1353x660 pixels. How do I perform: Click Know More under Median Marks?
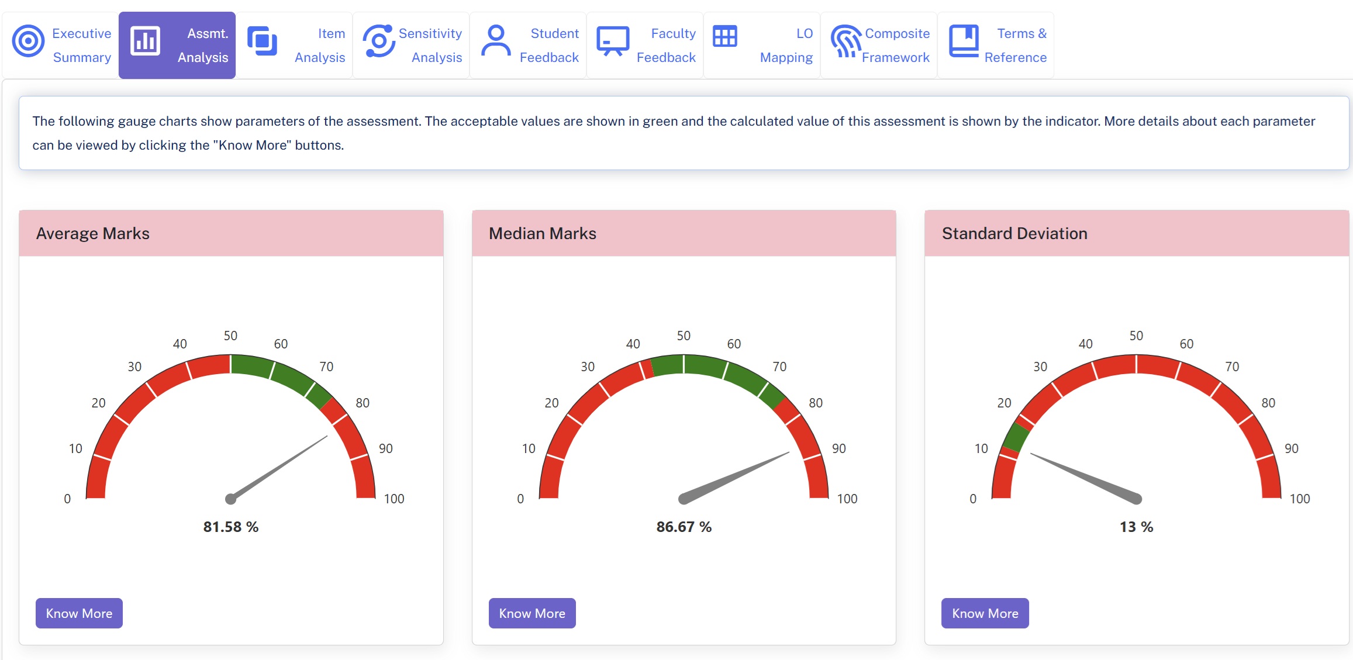tap(532, 613)
